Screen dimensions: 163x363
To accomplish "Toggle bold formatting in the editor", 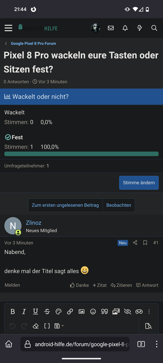I will (13, 312).
